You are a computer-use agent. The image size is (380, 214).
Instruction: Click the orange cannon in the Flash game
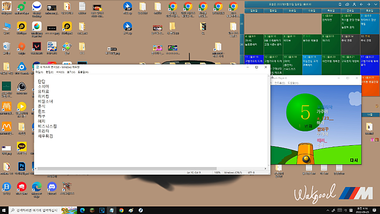(x=306, y=153)
